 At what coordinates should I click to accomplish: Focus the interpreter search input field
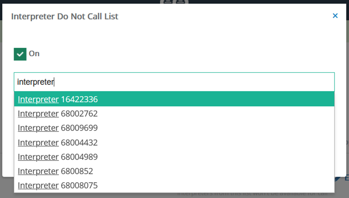174,82
